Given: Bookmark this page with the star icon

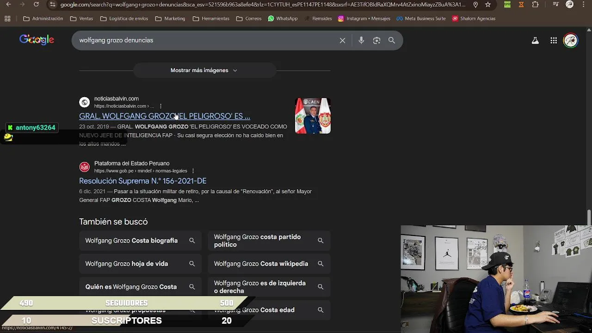Looking at the screenshot, I should (488, 5).
